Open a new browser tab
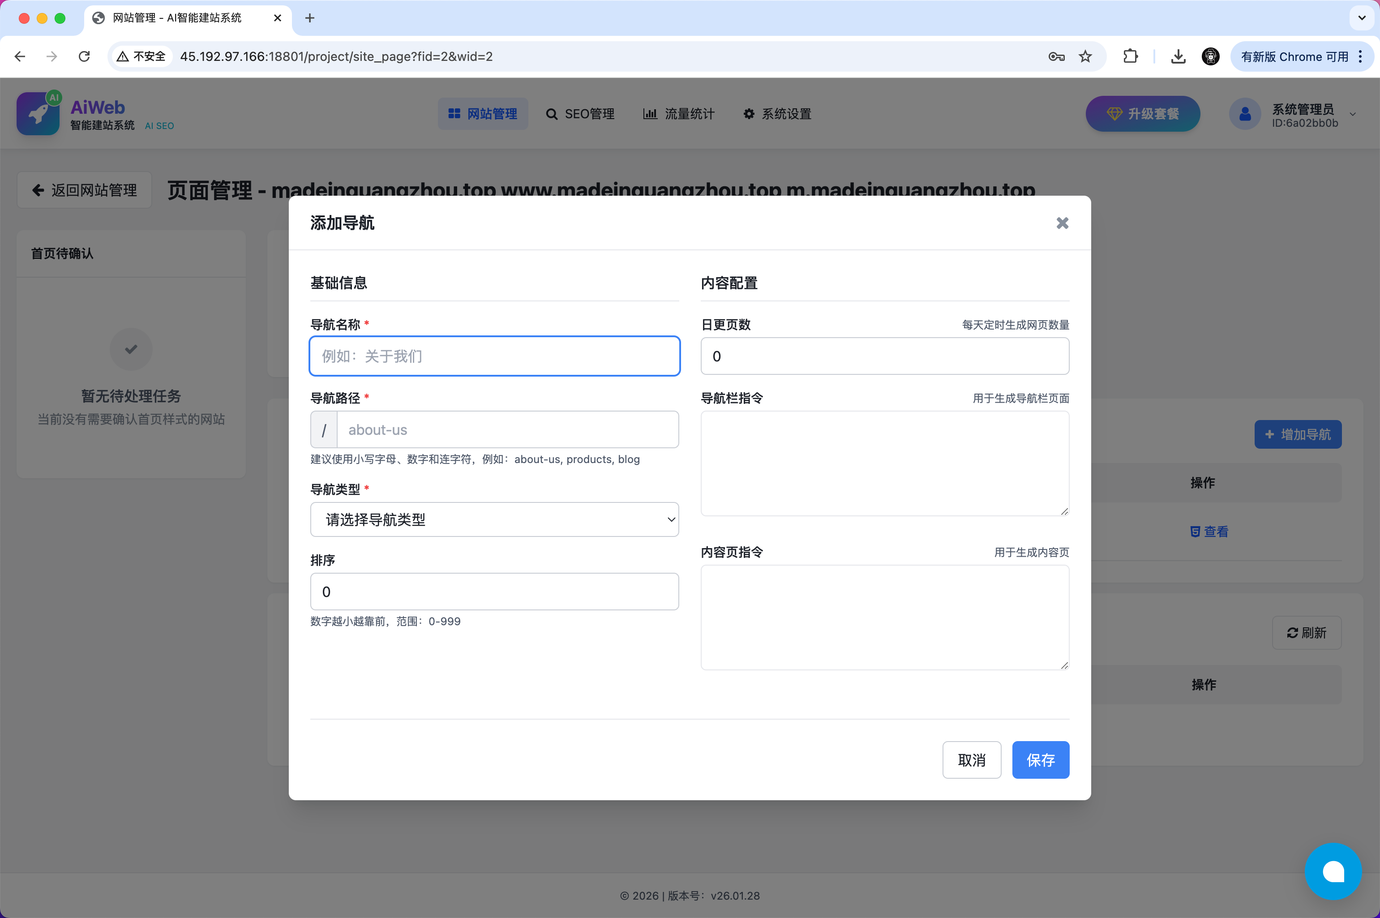Viewport: 1380px width, 918px height. [x=309, y=18]
